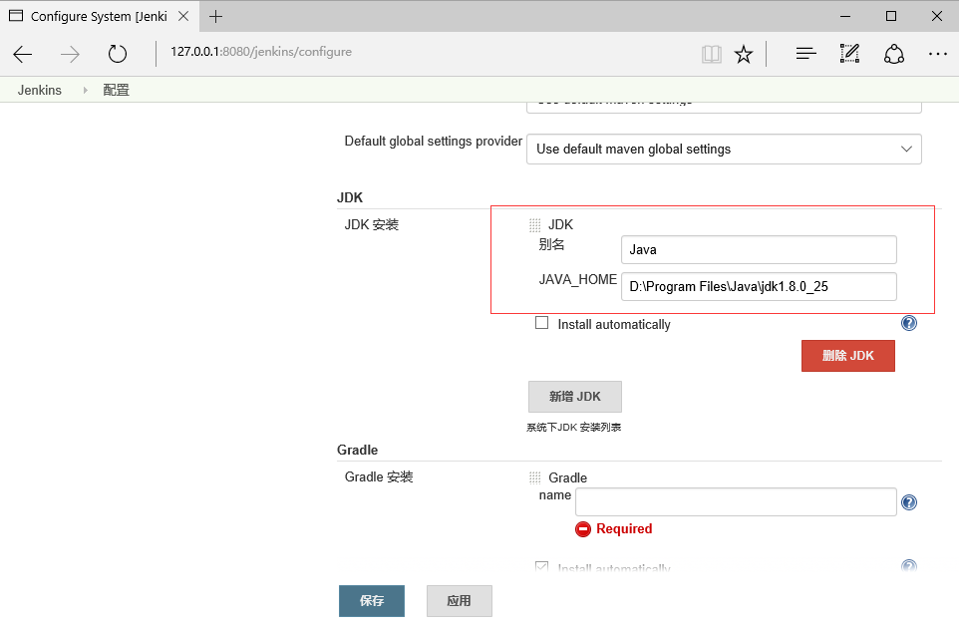The image size is (959, 629).
Task: Click the JDK section heading
Action: (x=350, y=197)
